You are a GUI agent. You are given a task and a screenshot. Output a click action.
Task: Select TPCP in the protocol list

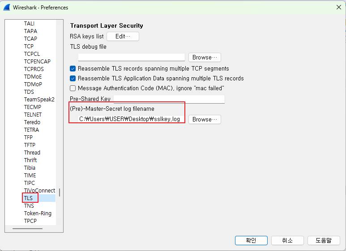tap(30, 221)
